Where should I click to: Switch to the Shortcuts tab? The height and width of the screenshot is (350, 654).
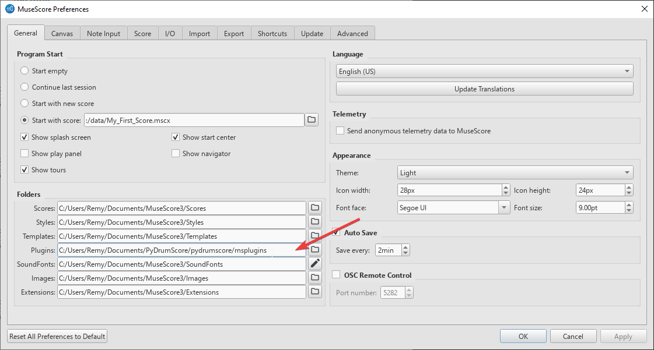click(x=272, y=33)
